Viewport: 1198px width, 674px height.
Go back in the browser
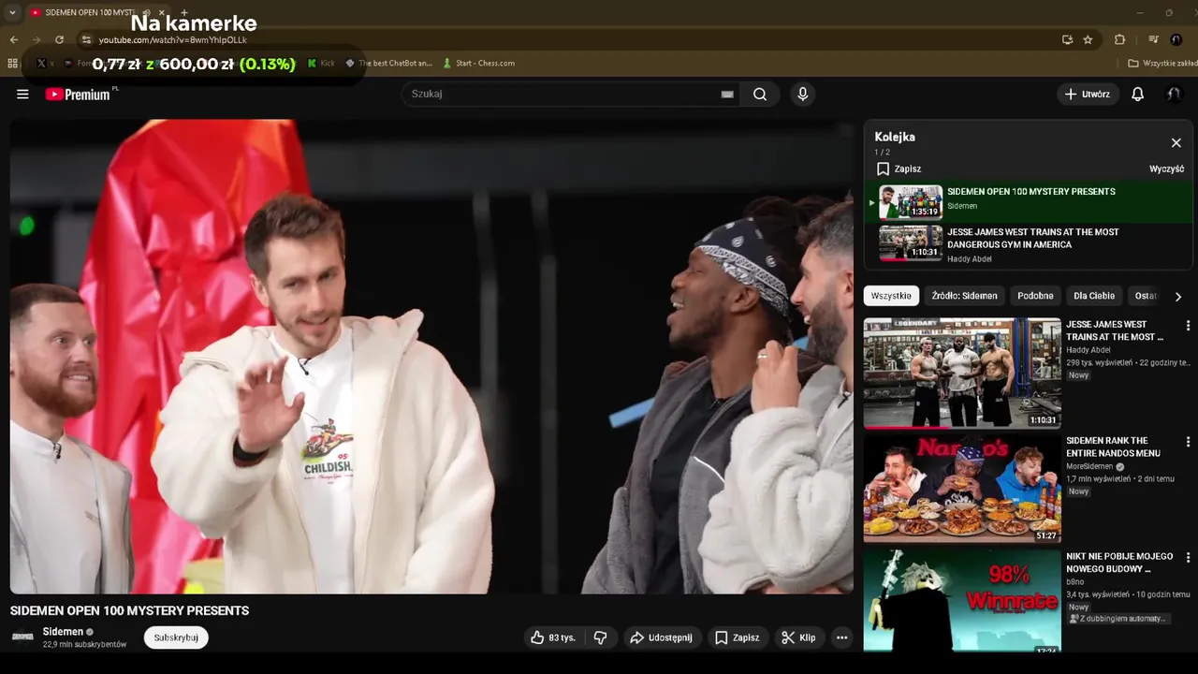click(13, 39)
